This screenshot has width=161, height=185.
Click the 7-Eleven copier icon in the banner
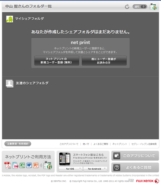(48, 165)
